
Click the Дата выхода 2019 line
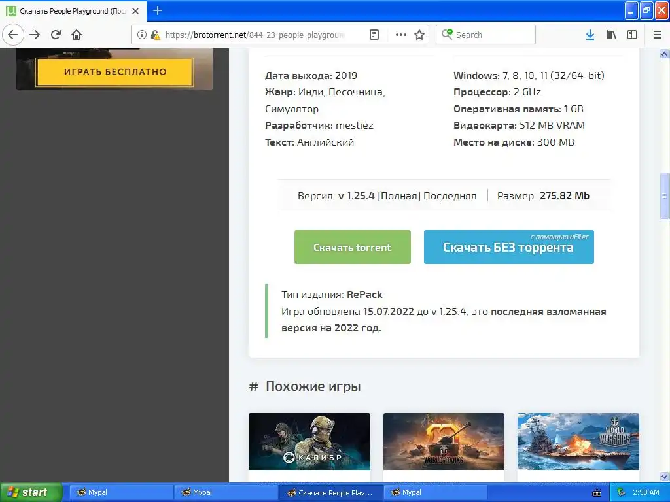pyautogui.click(x=311, y=76)
